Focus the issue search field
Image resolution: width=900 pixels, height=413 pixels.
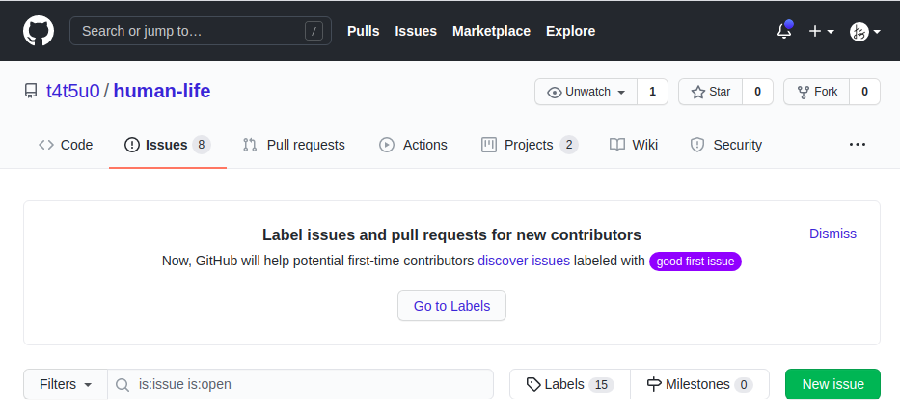[309, 384]
